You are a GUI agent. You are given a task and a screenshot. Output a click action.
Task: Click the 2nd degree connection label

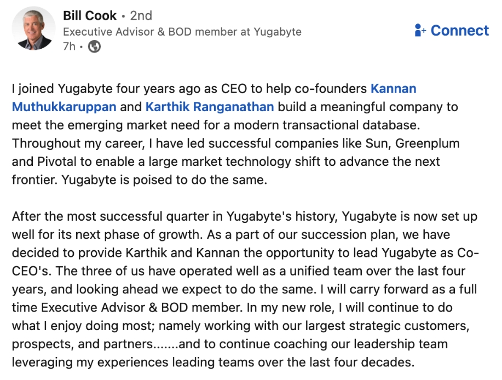pos(141,15)
